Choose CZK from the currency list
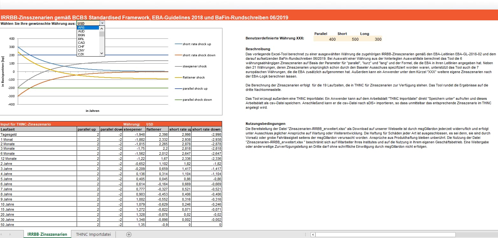 pyautogui.click(x=88, y=54)
